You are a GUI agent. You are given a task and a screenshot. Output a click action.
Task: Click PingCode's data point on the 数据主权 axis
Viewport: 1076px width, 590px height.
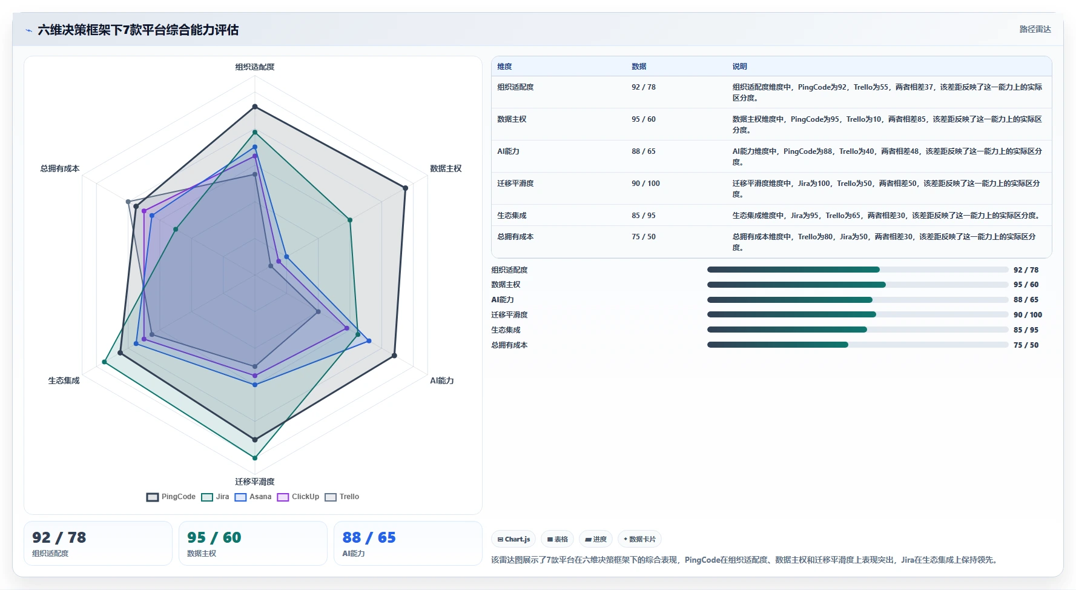pos(405,188)
